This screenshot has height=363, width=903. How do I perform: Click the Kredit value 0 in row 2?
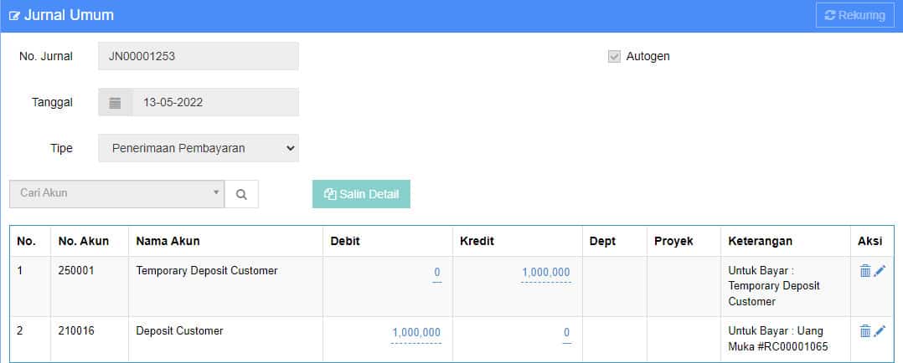566,333
